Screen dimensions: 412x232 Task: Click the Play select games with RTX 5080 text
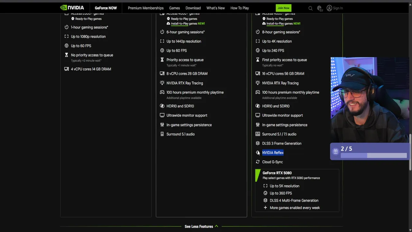(x=291, y=178)
